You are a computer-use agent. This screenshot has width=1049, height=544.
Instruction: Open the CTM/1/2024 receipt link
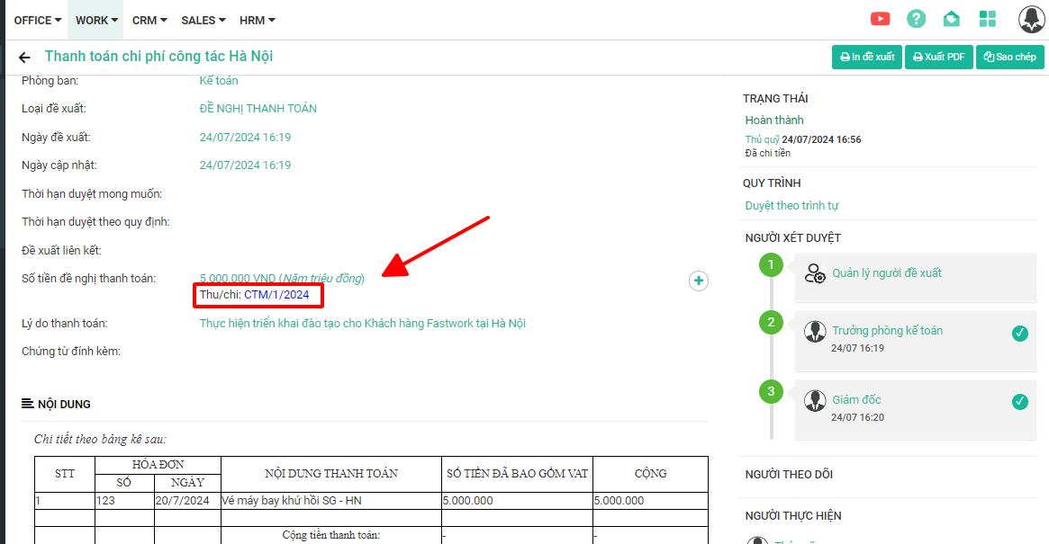coord(276,295)
